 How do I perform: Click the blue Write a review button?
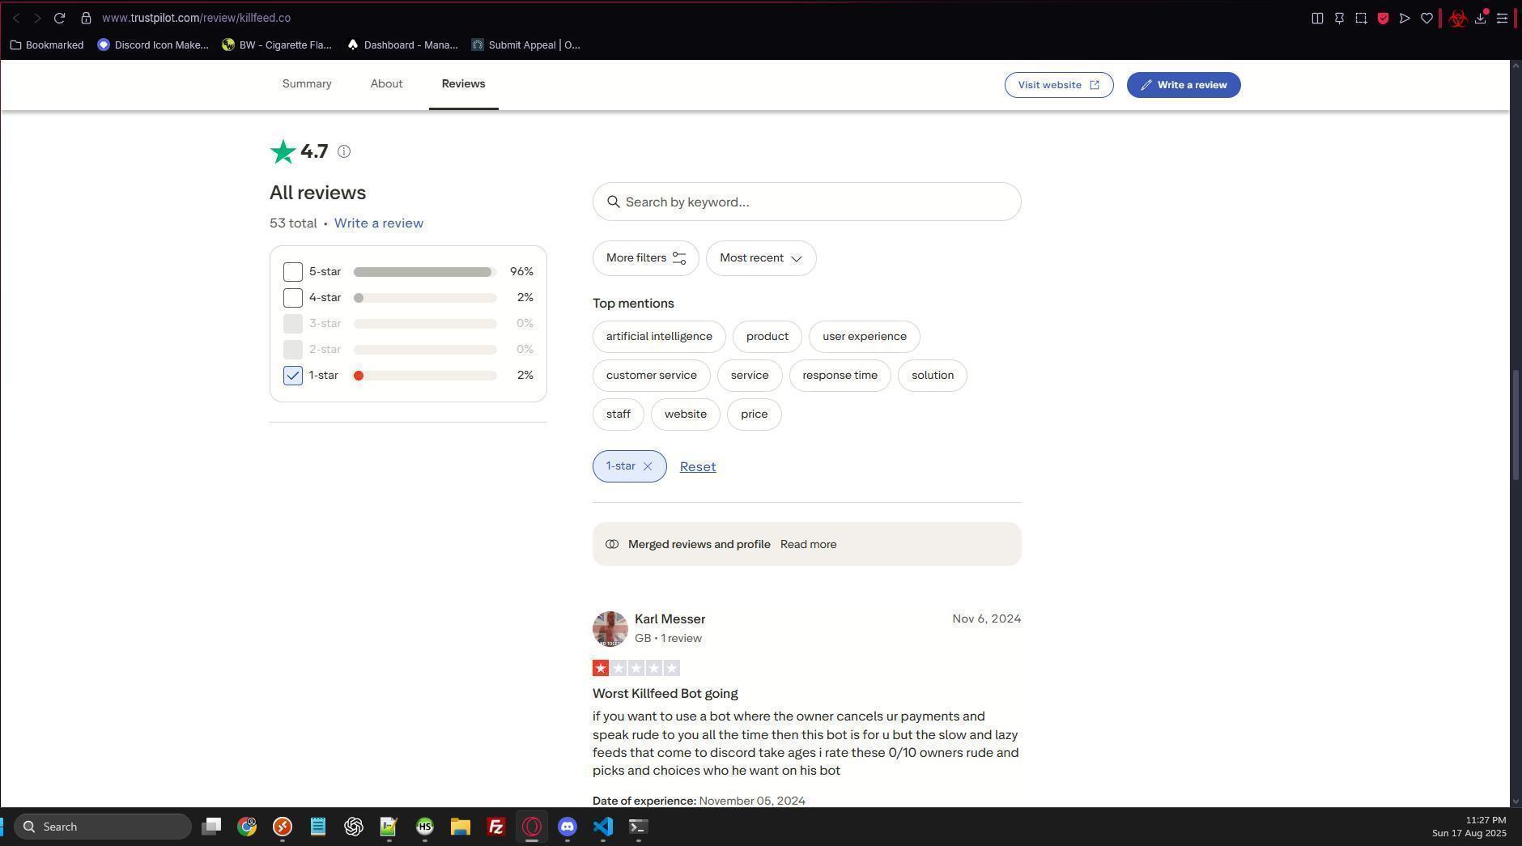pyautogui.click(x=1184, y=85)
